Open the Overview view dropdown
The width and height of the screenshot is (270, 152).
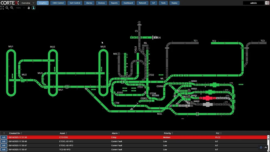click(x=28, y=3)
